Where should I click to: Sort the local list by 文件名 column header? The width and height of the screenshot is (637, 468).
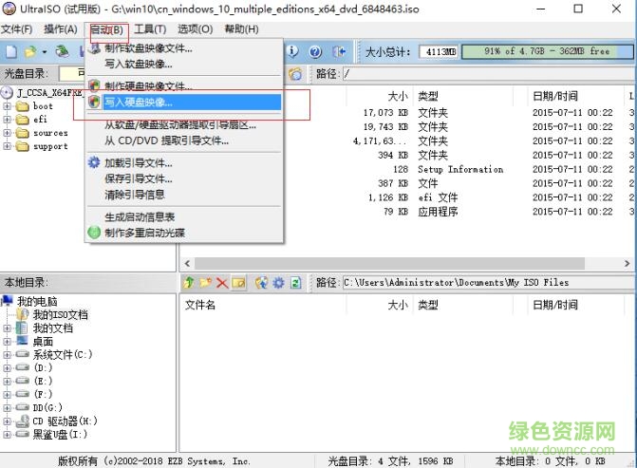pyautogui.click(x=200, y=305)
